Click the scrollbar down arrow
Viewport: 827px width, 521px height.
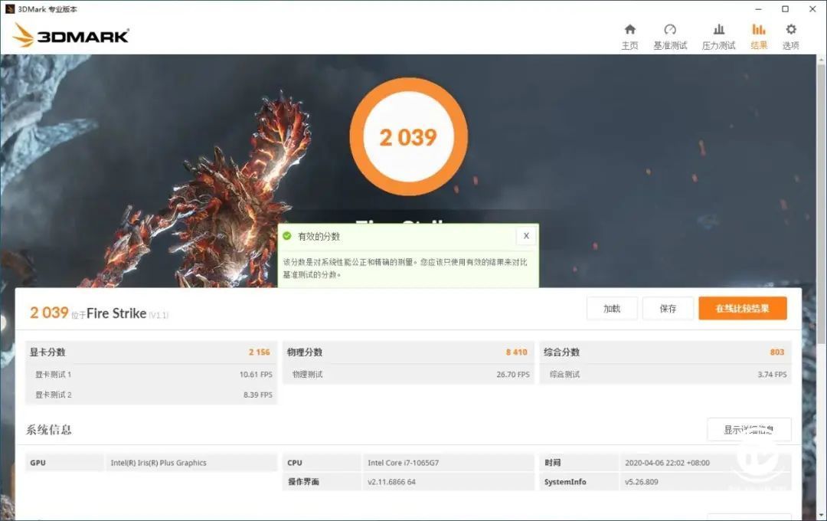point(821,515)
